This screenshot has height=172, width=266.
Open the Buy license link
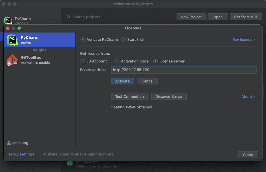[x=243, y=40]
